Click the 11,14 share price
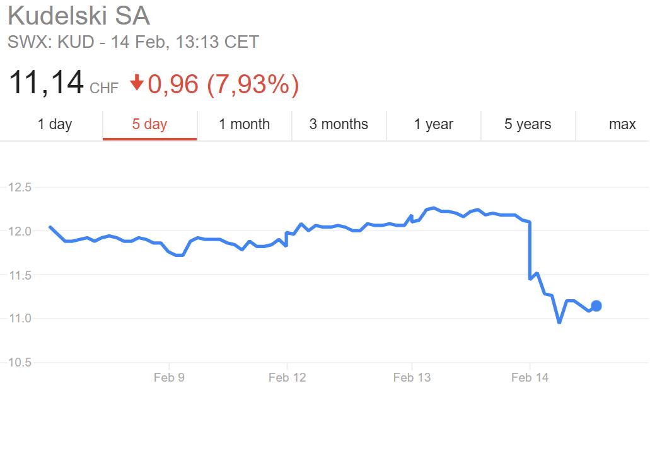650x449 pixels. [46, 82]
